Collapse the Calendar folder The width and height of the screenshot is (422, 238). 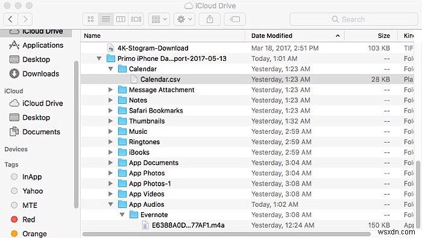(x=110, y=69)
